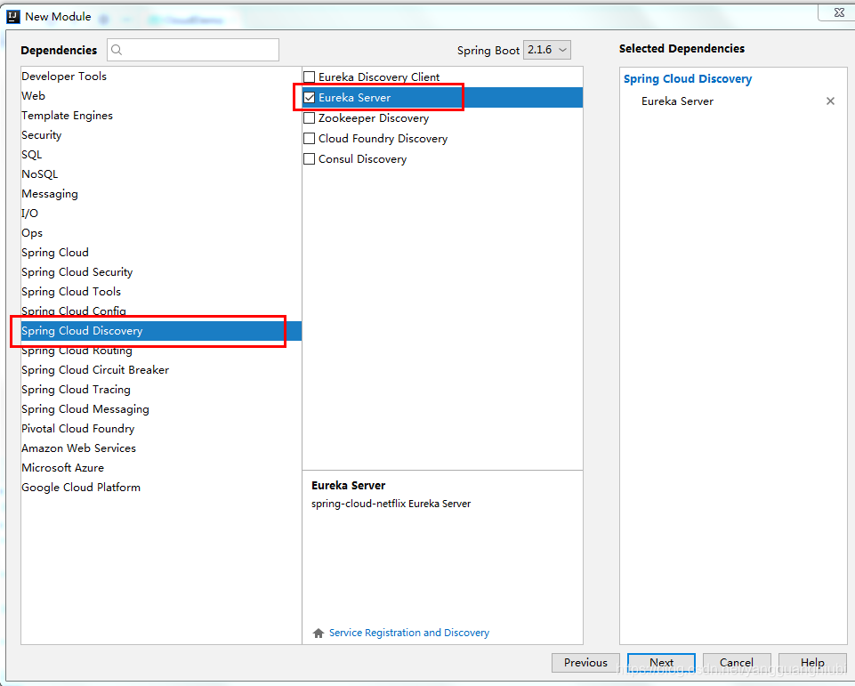The width and height of the screenshot is (855, 686).
Task: Click Spring Cloud Discovery heading in Selected Dependencies
Action: point(688,79)
